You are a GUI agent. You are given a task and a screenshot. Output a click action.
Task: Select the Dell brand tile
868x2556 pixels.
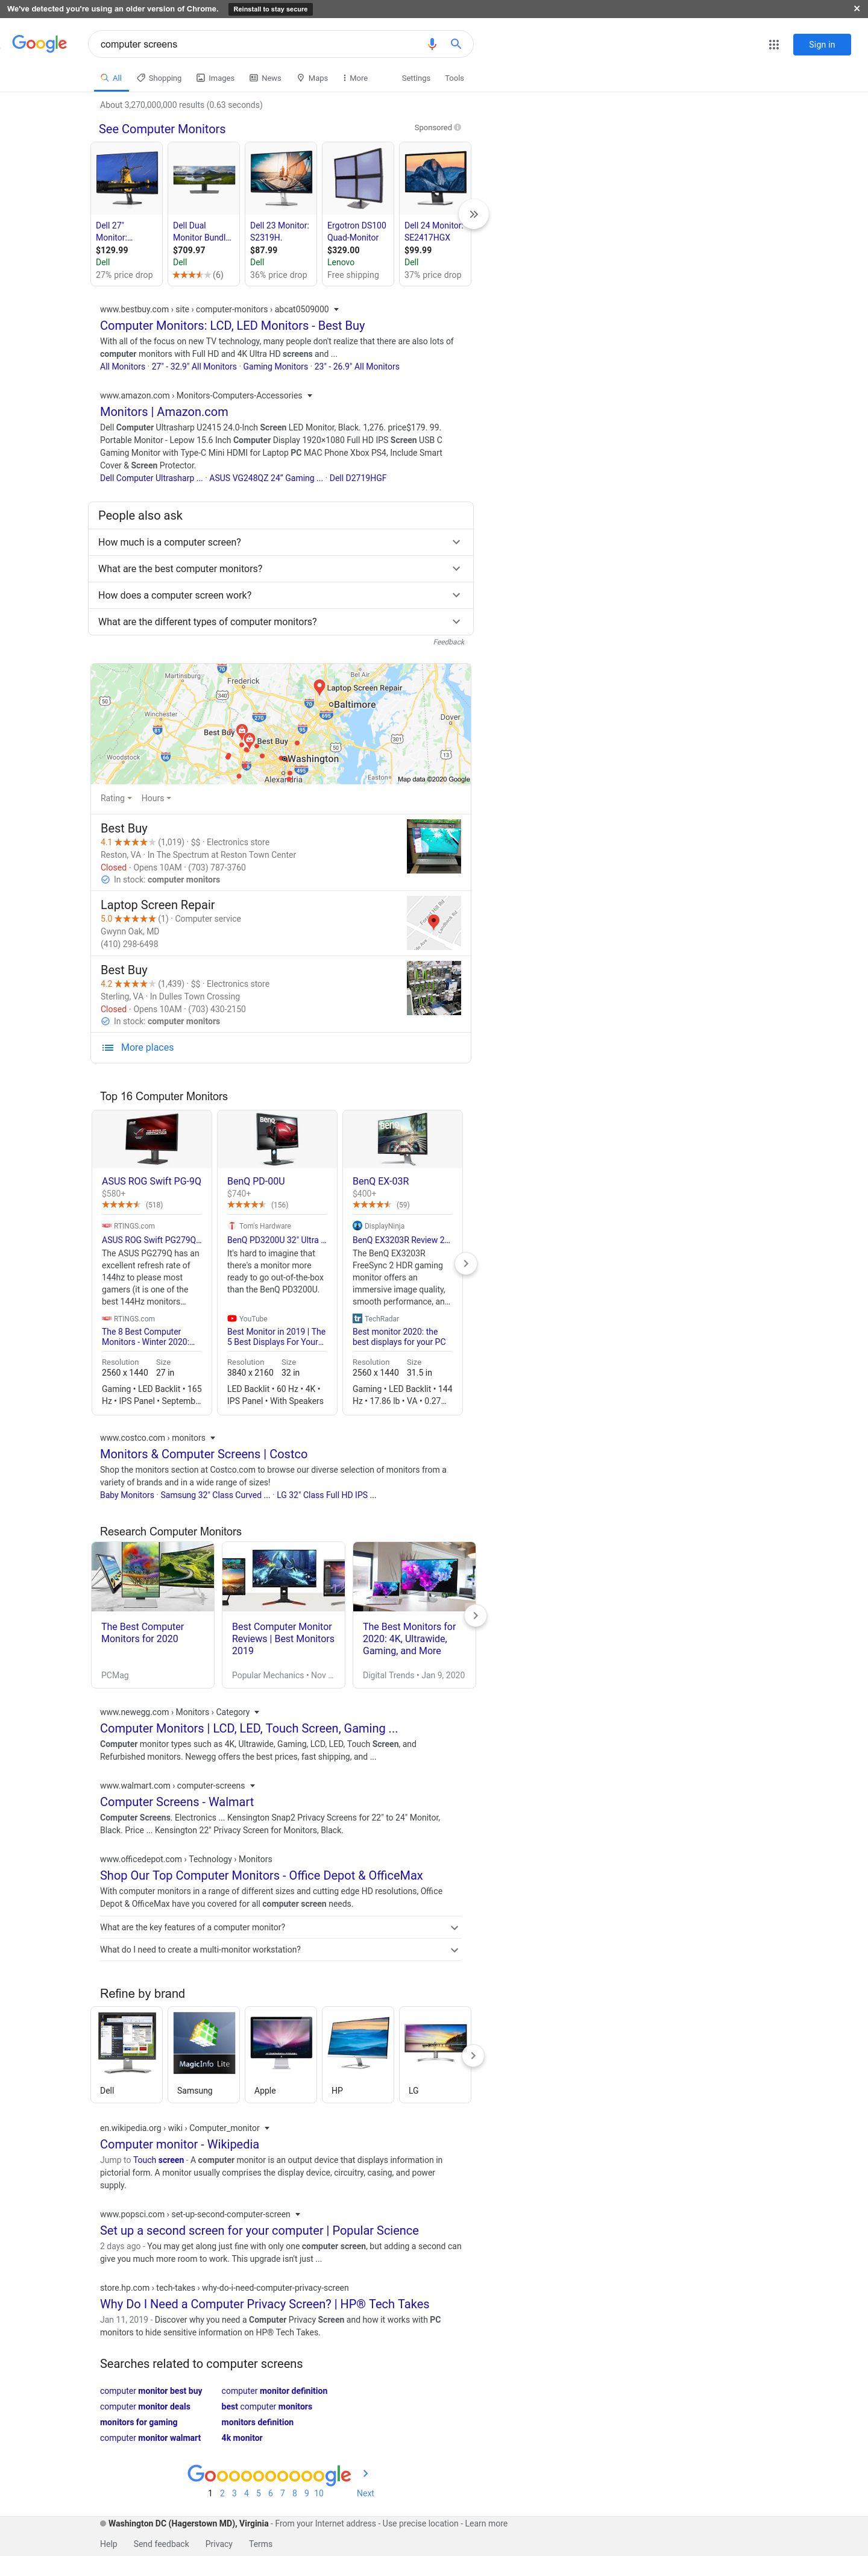(126, 2054)
